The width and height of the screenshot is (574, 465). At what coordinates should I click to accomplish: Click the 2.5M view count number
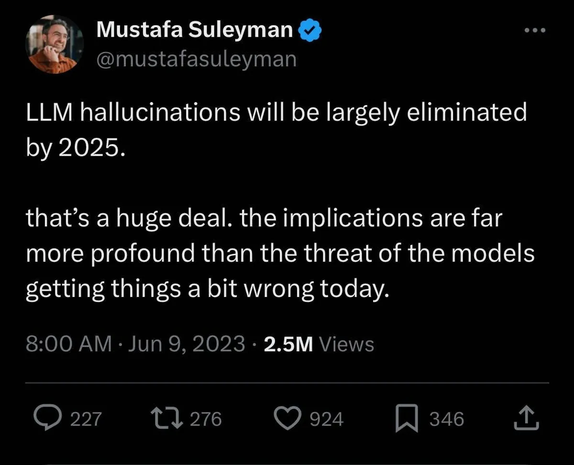point(288,344)
